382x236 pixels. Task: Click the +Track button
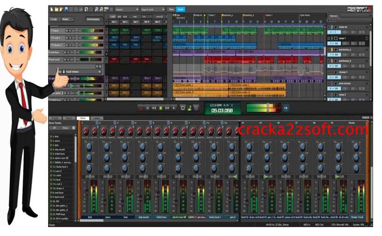[x=55, y=19]
